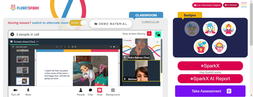The height and width of the screenshot is (97, 253).
Task: Switch to the Classroom tab
Action: coord(146,15)
